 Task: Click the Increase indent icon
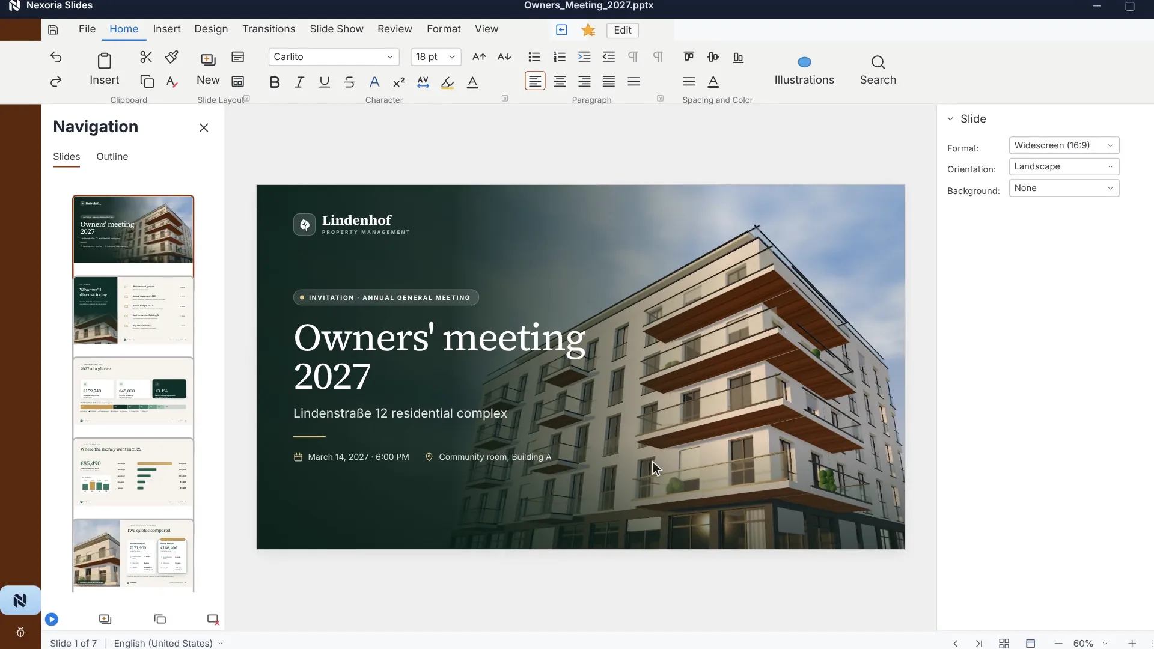(x=584, y=57)
